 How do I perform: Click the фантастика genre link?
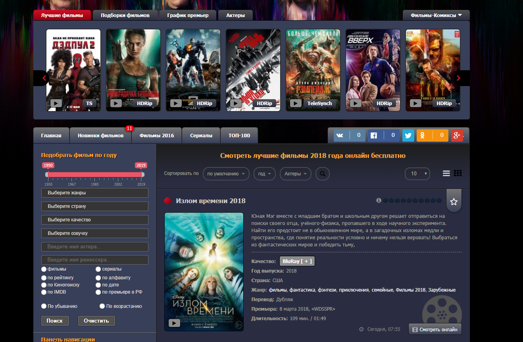click(x=302, y=290)
